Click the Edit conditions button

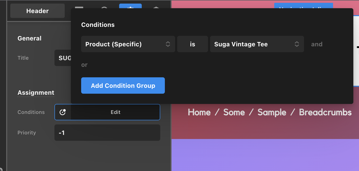115,112
